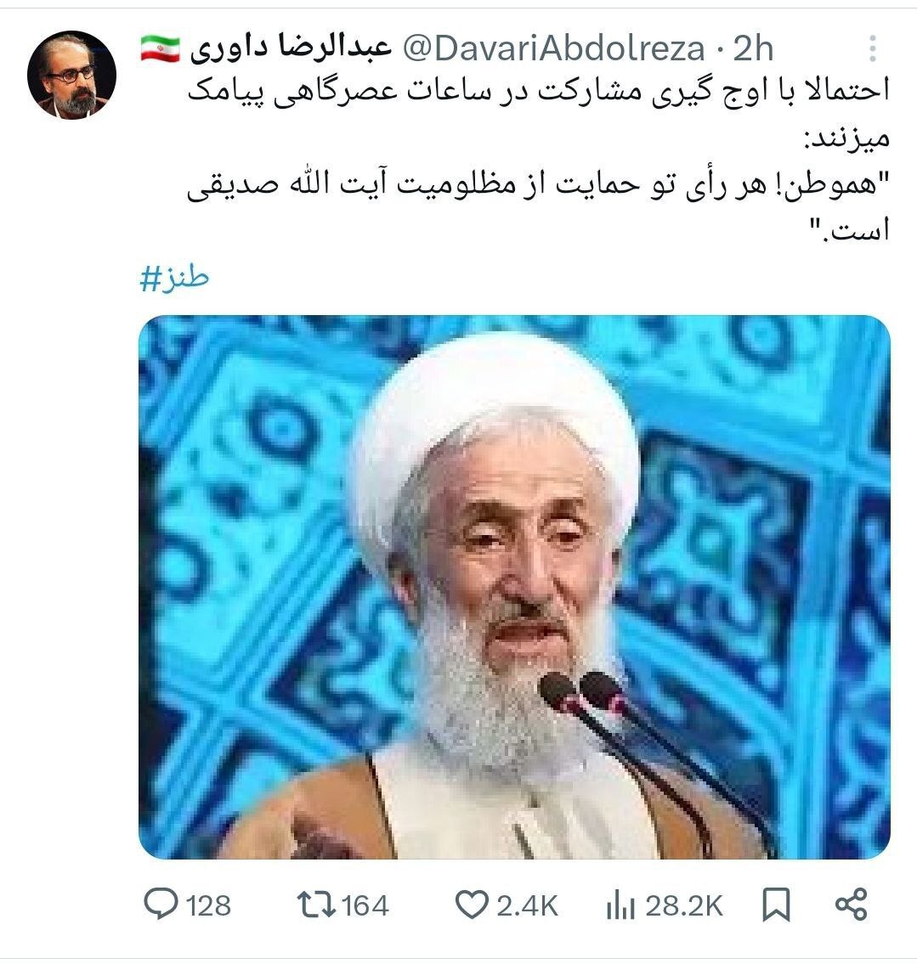Viewport: 917px width, 964px height.
Task: Click the Iran flag emoji beside name
Action: click(160, 49)
